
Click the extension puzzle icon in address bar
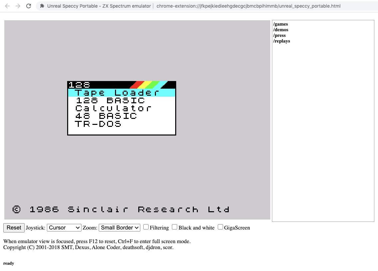click(42, 6)
